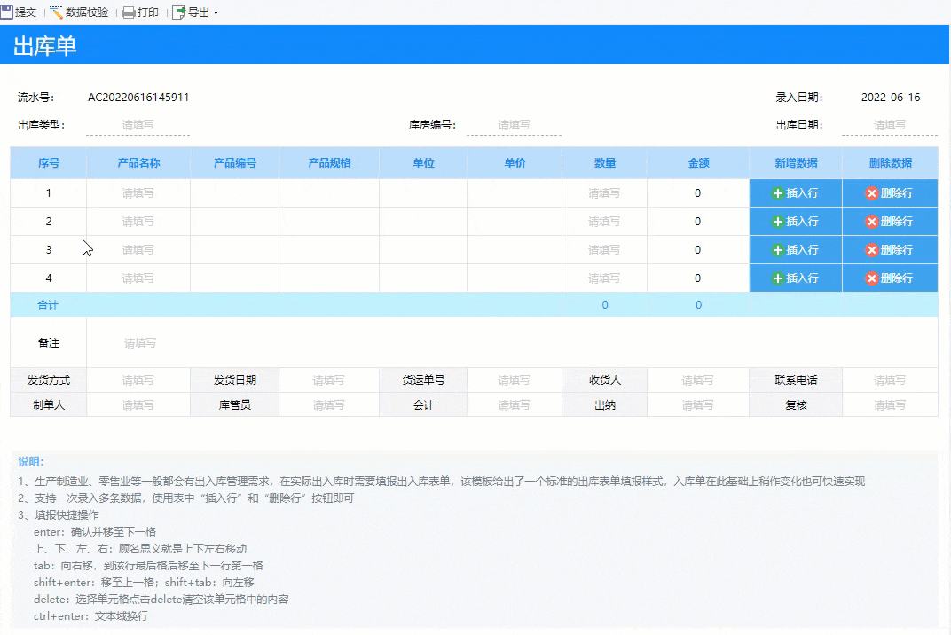This screenshot has height=635, width=951.
Task: Click the 产品编号 column header
Action: 235,162
